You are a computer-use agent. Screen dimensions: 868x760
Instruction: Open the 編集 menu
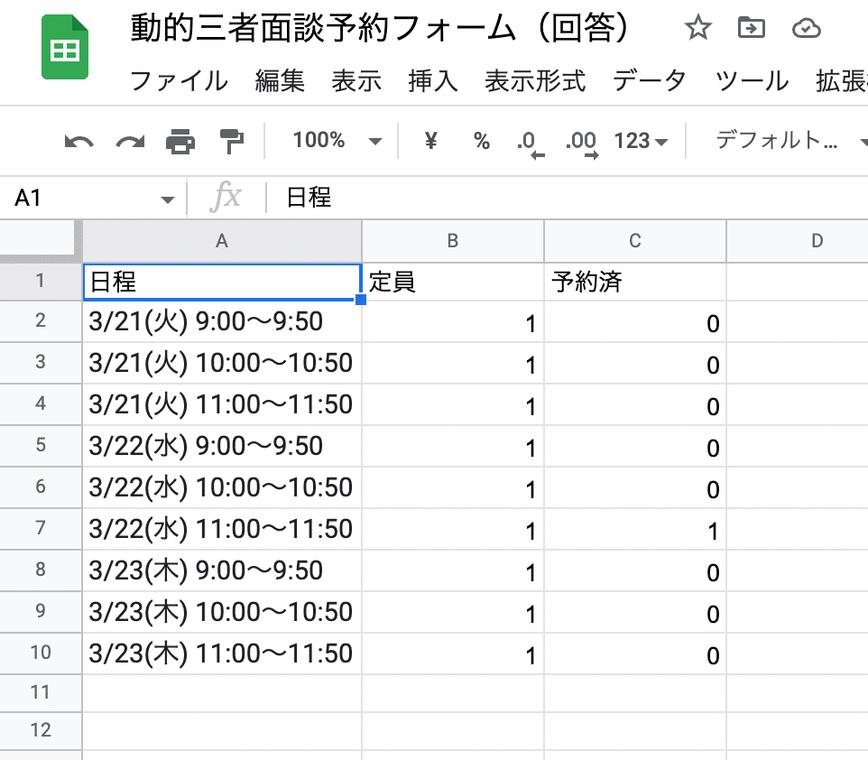tap(280, 81)
